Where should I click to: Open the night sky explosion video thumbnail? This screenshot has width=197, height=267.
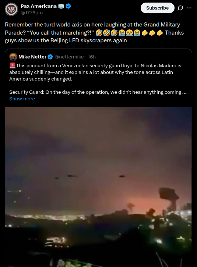coord(98,187)
